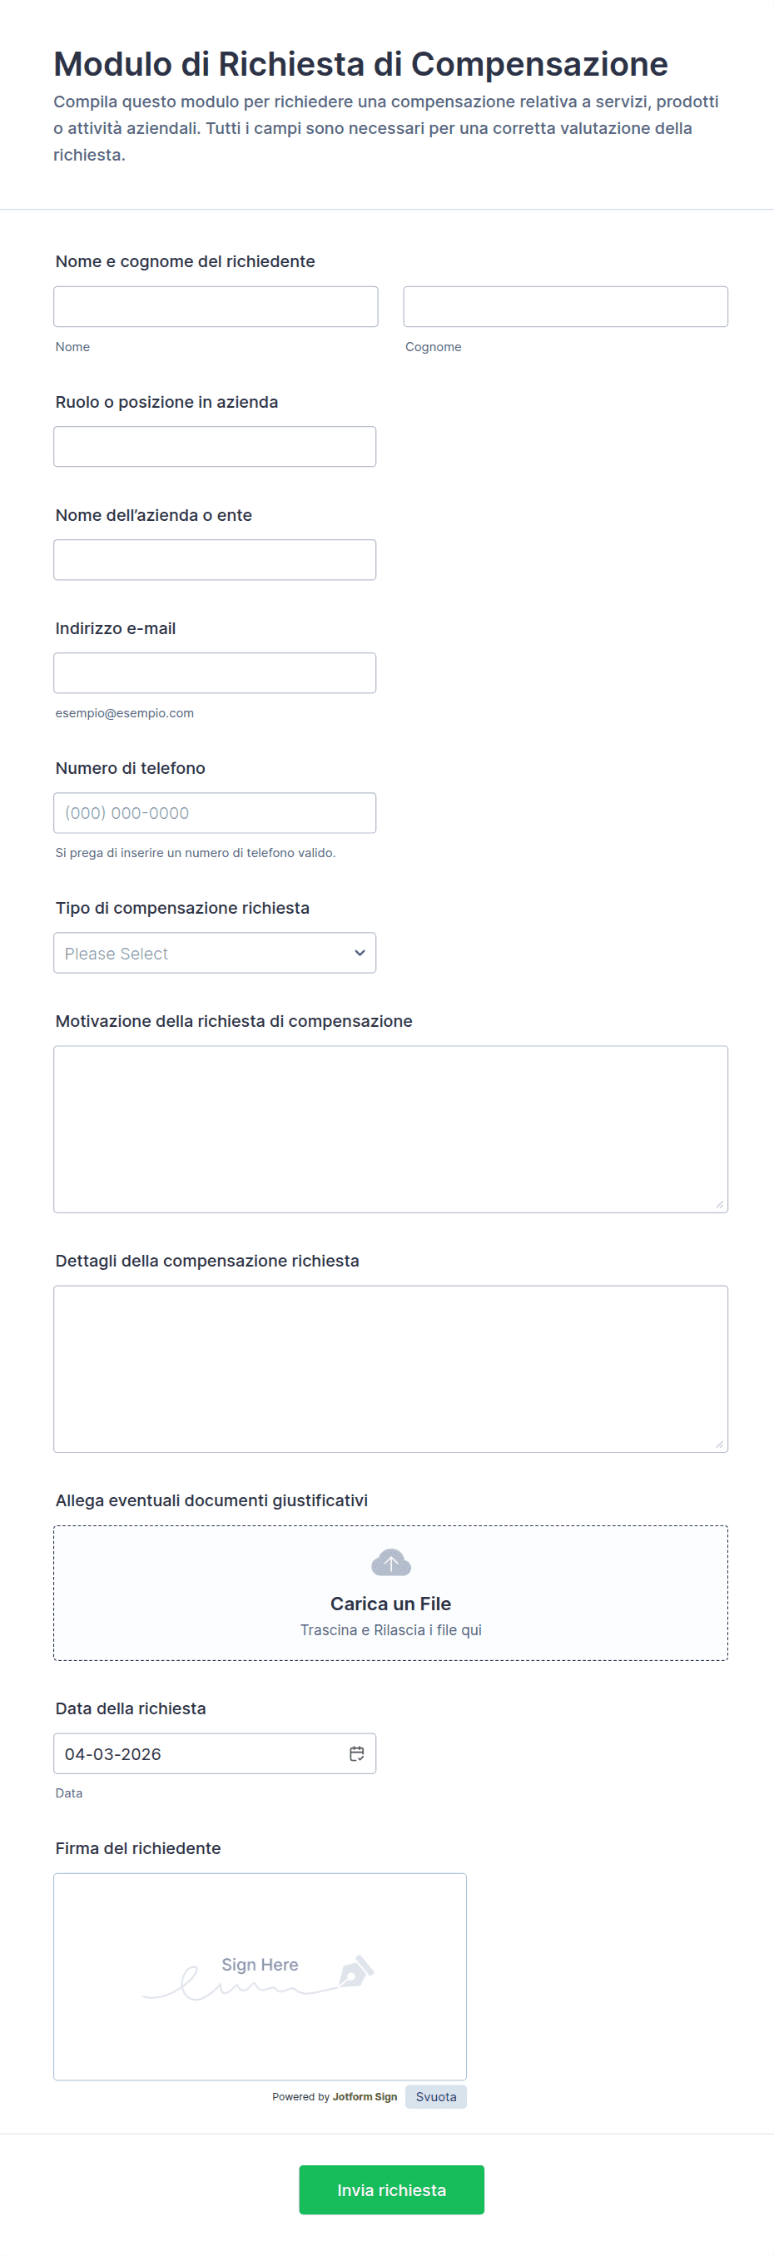Click resize handle of Dettagli textarea

(719, 1444)
